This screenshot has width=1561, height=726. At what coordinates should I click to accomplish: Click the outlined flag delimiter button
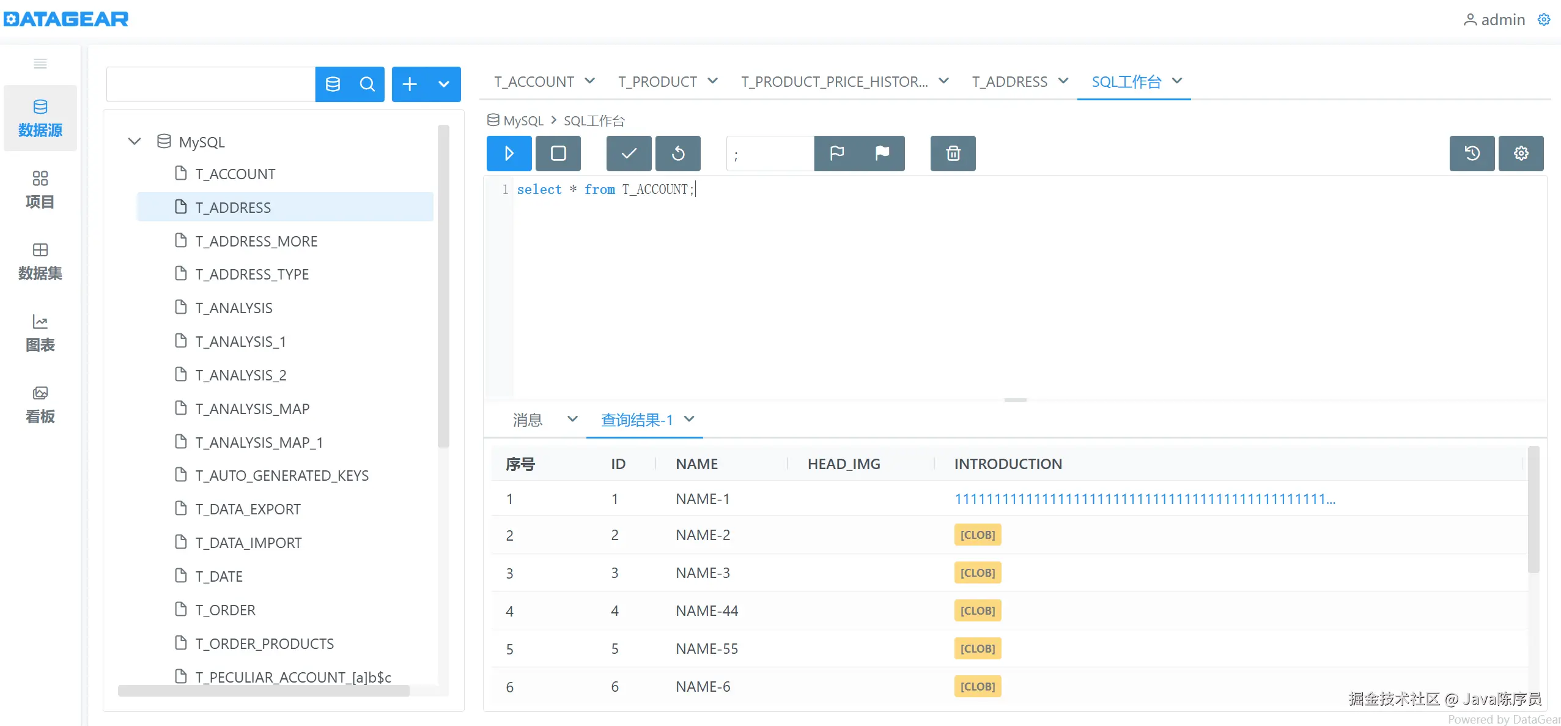(837, 153)
